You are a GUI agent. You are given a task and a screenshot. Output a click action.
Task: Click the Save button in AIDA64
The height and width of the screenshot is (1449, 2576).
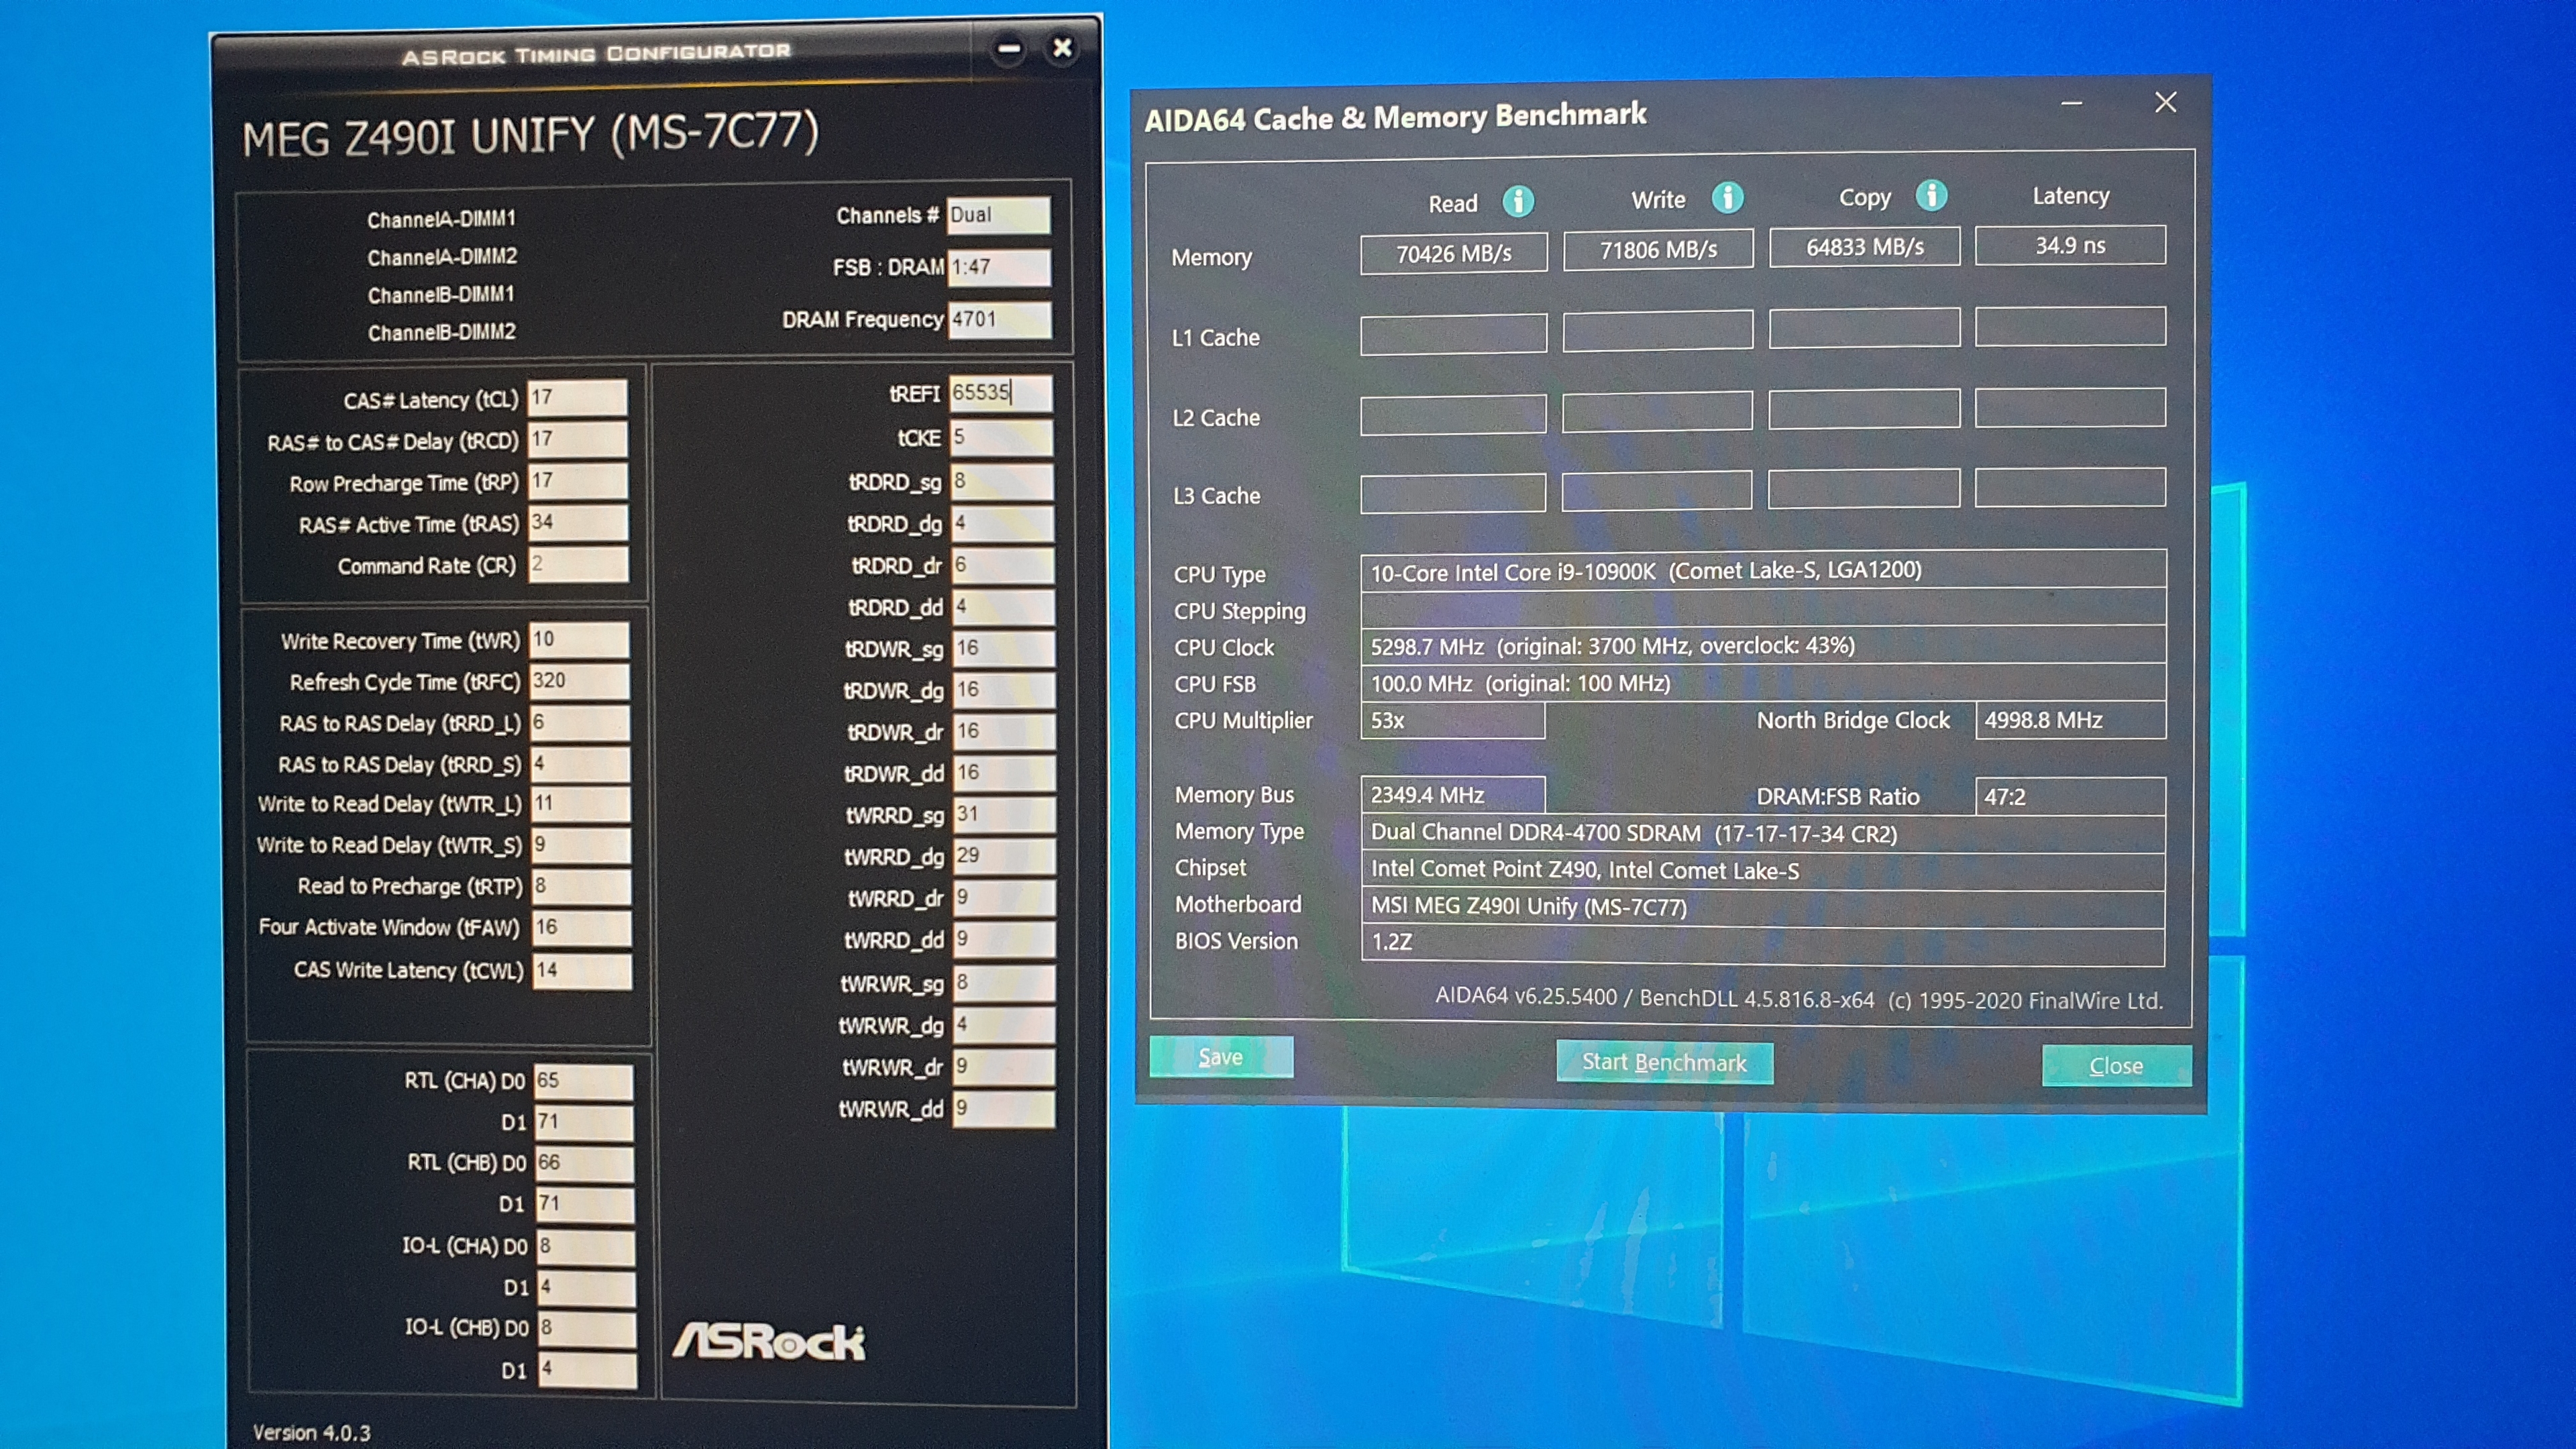pos(1221,1057)
